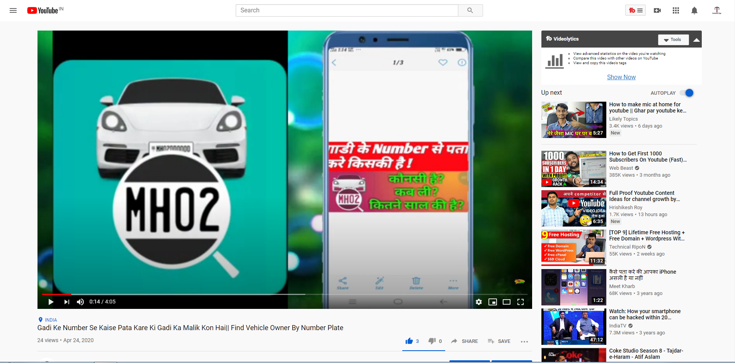The image size is (735, 363).
Task: Open 'How to Get First 1000 Subscribers' title
Action: (648, 157)
